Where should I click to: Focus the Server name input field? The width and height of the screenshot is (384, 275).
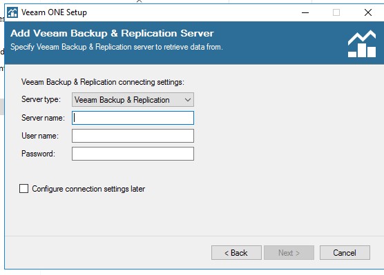coord(133,118)
